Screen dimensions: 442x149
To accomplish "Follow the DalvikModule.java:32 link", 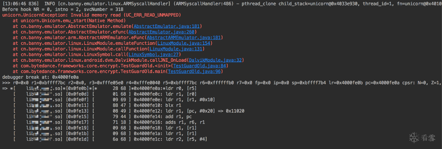I will 215,60.
